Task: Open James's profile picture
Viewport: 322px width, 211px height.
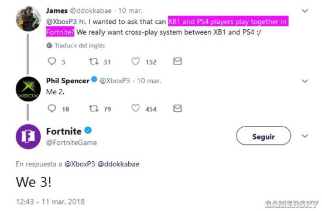Action: [28, 19]
